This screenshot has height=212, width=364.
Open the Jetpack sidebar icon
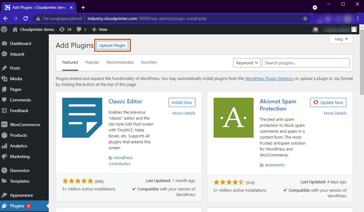click(4, 54)
